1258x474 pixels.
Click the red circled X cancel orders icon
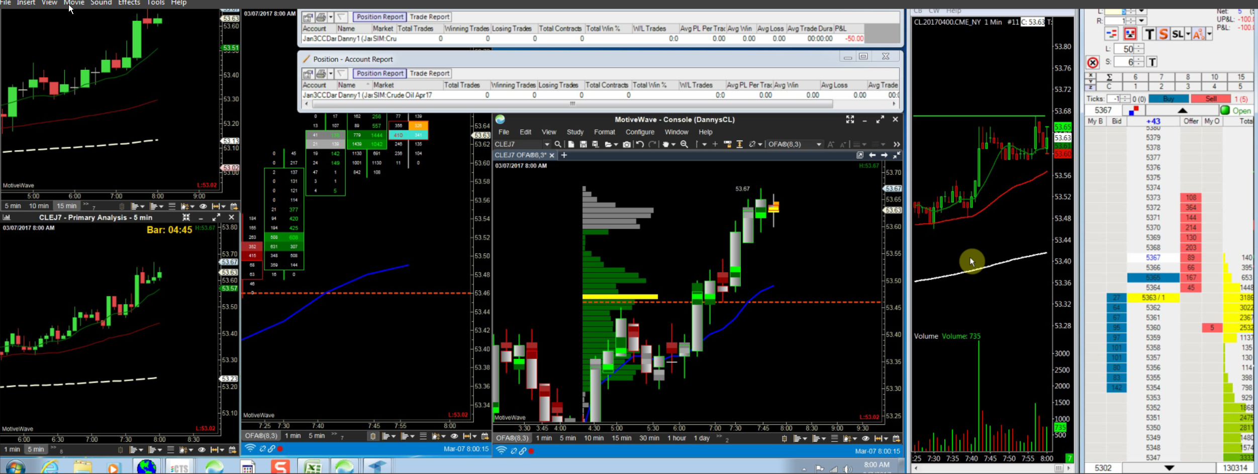pos(1093,63)
